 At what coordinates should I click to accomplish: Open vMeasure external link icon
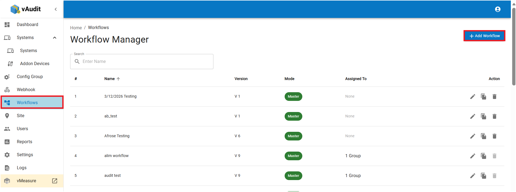tap(55, 181)
